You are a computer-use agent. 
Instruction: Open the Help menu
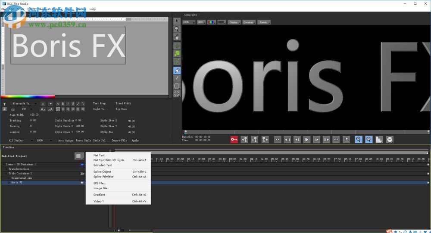coord(93,9)
